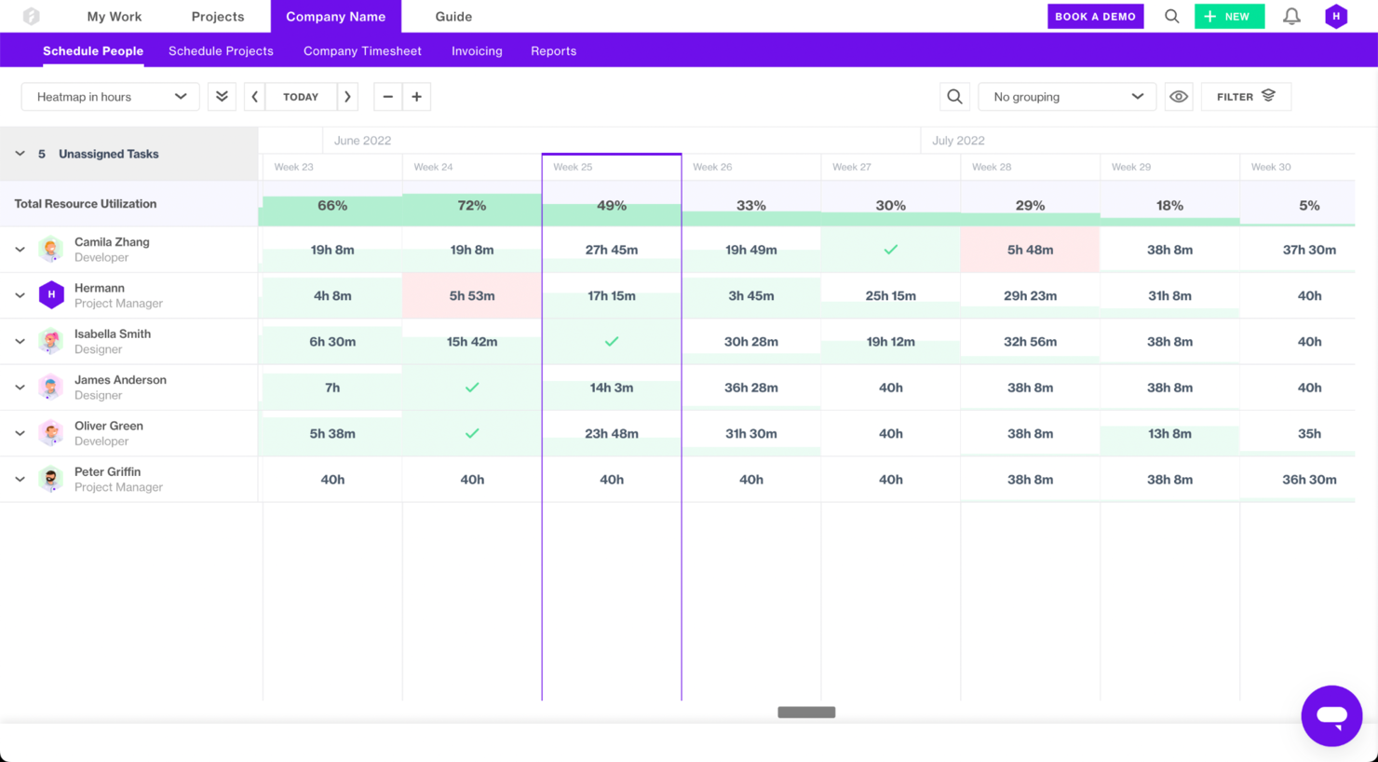This screenshot has height=762, width=1378.
Task: Select the Week 25 column header
Action: point(612,167)
